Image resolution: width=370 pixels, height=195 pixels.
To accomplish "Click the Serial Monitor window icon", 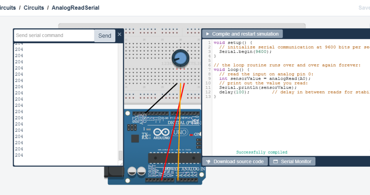I will click(x=275, y=162).
